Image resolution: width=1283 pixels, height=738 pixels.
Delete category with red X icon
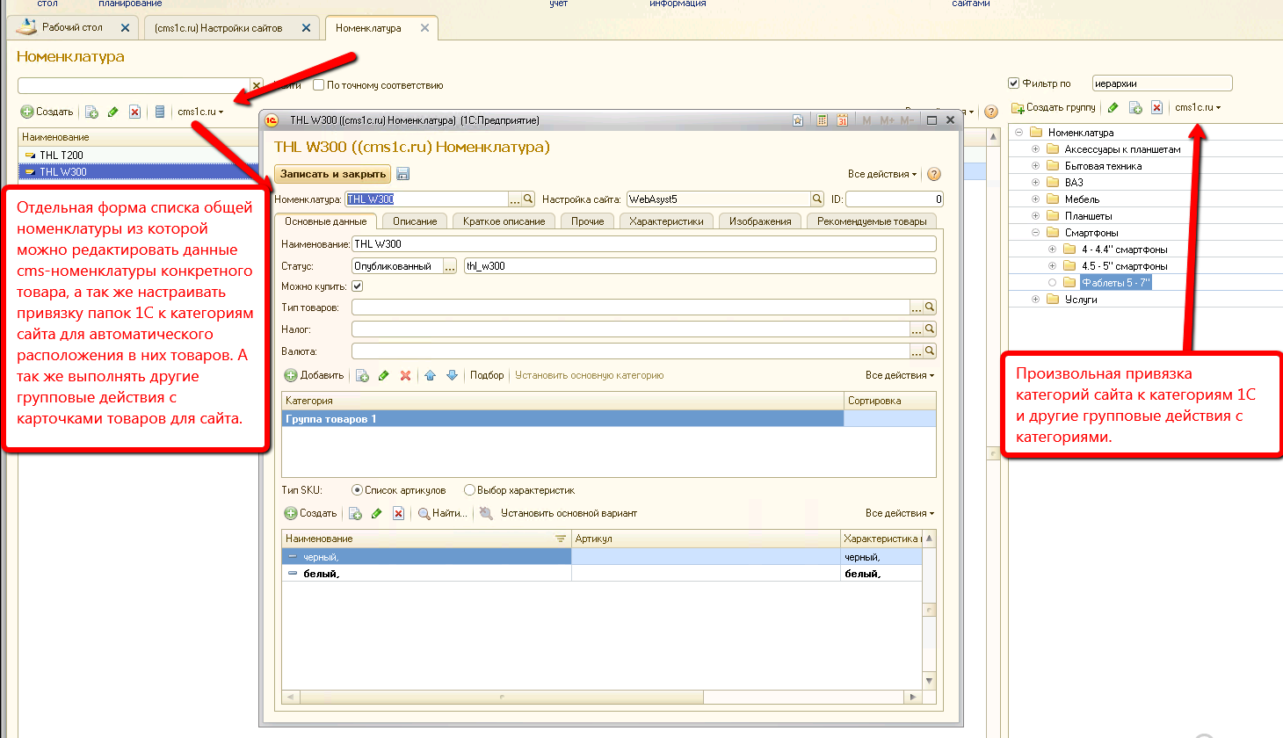405,375
